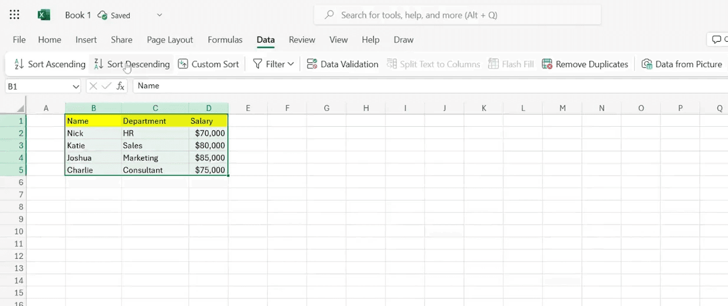Image resolution: width=728 pixels, height=306 pixels.
Task: Select row 8 header
Action: (13, 207)
